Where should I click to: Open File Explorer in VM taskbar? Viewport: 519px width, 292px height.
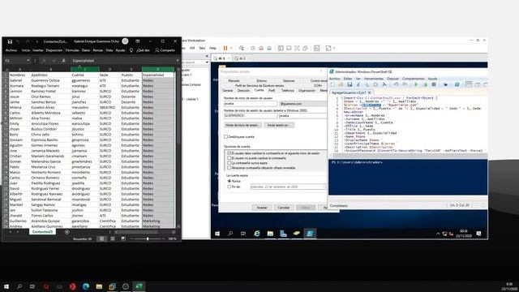pos(270,234)
